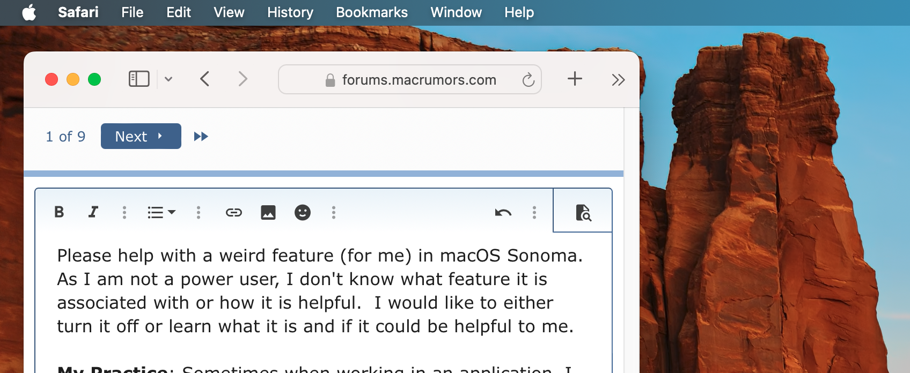The width and height of the screenshot is (910, 373).
Task: Open a new Safari tab
Action: tap(575, 79)
